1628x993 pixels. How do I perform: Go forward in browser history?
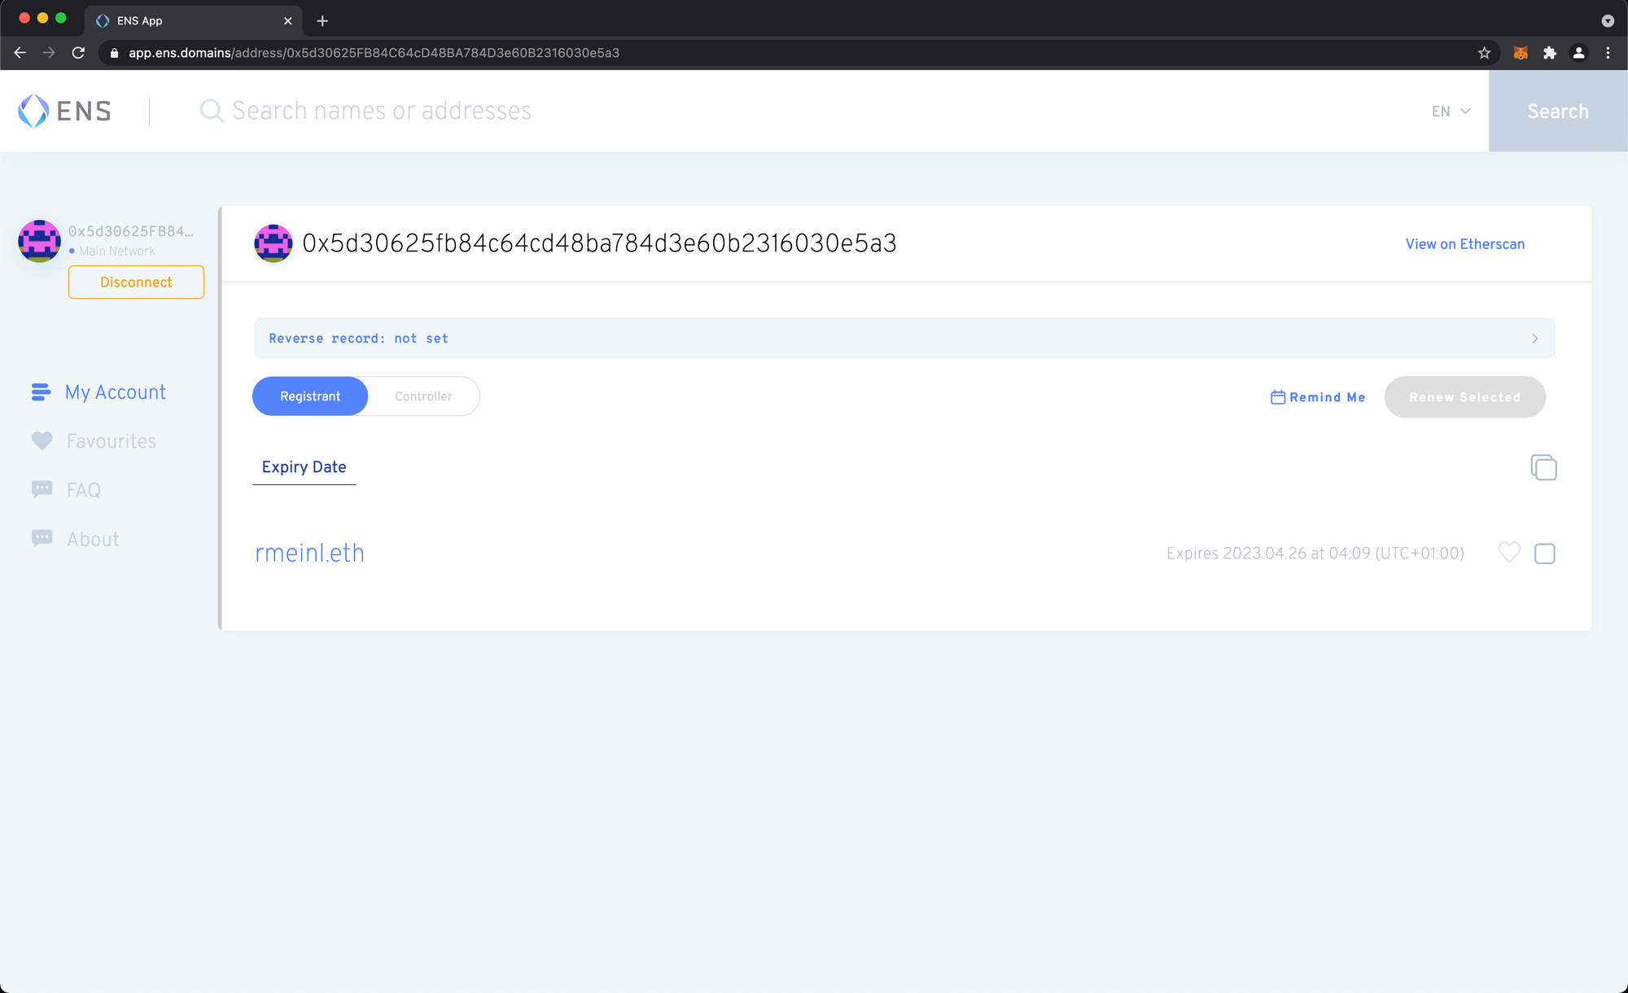click(x=49, y=53)
